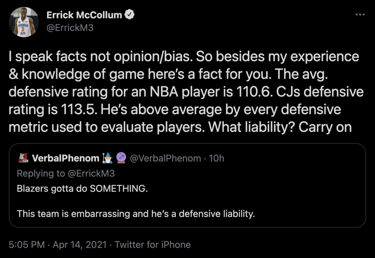375x258 pixels.
Task: Click the Apr 14, 2021 date
Action: tap(79, 244)
